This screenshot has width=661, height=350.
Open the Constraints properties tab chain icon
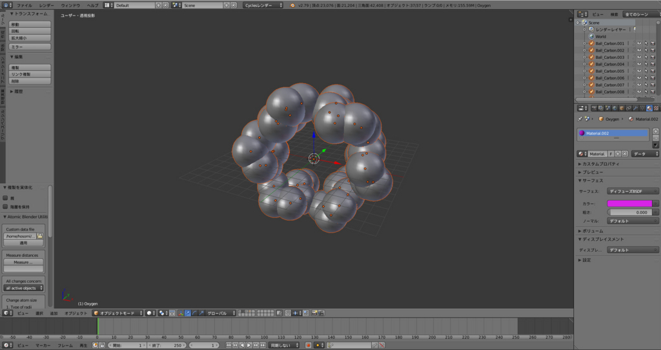tap(629, 108)
